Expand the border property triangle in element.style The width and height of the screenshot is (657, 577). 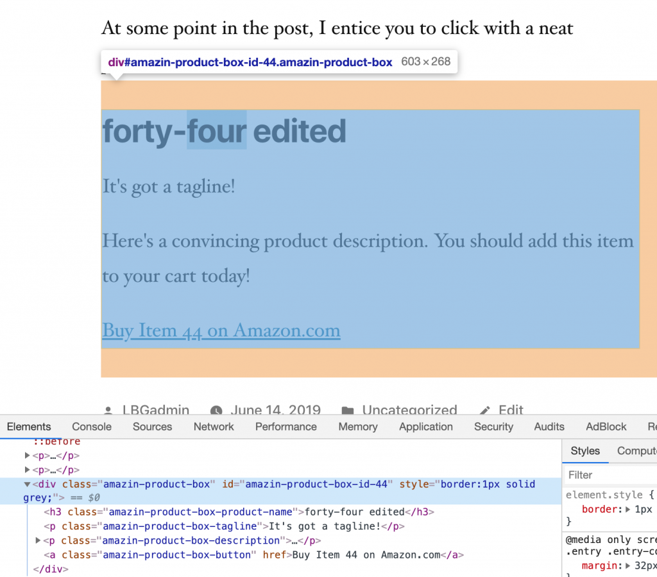[x=629, y=509]
